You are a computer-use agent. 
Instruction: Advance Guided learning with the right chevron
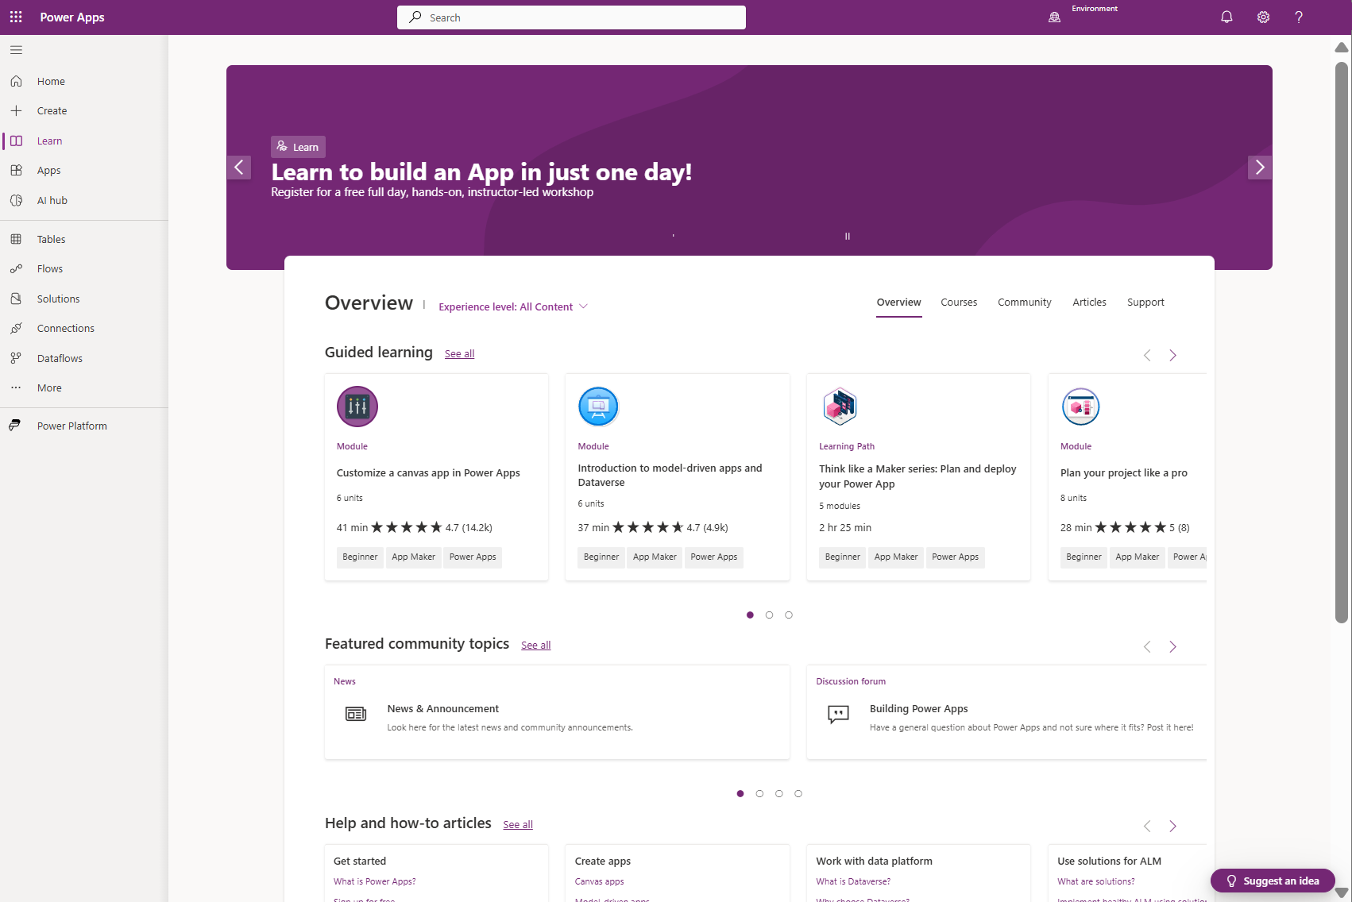point(1173,355)
